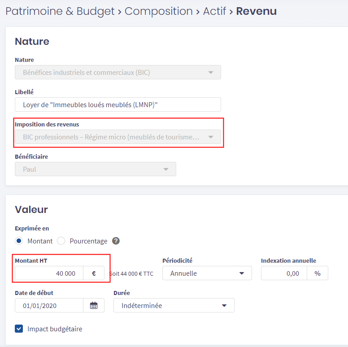Go to Patrimoine & Budget in breadcrumb
Image resolution: width=348 pixels, height=347 pixels.
tap(60, 11)
